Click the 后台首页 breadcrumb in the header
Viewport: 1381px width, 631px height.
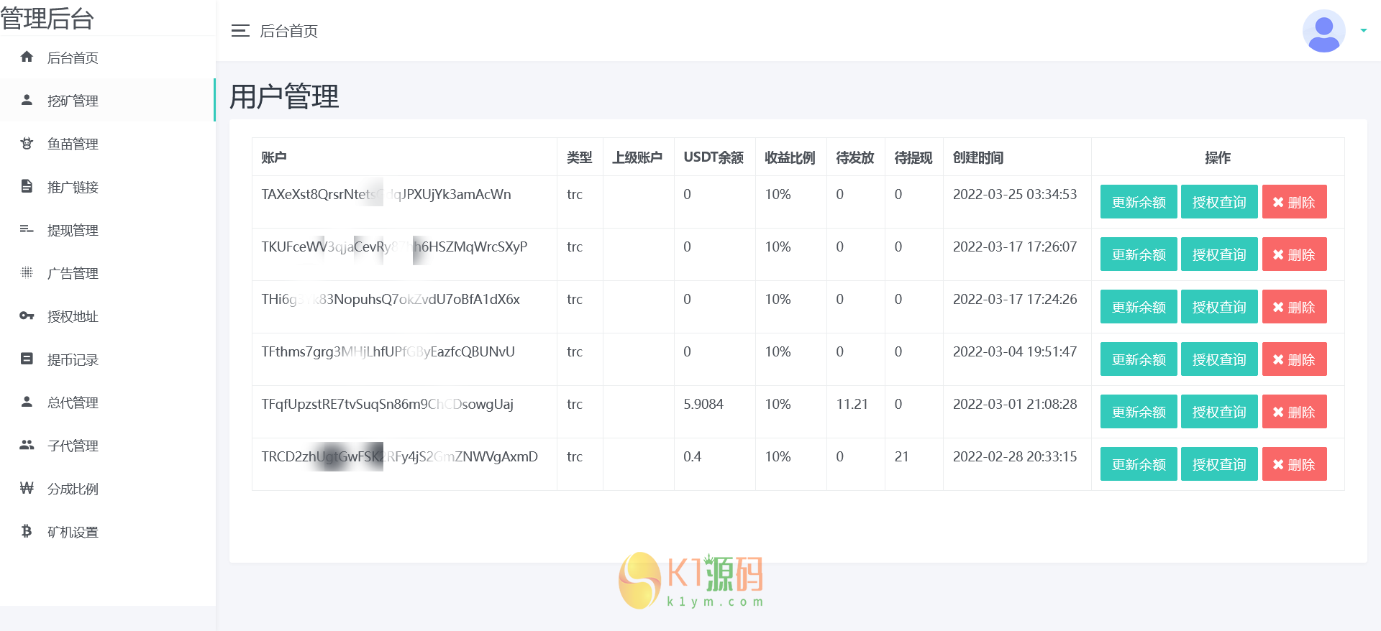click(x=288, y=31)
